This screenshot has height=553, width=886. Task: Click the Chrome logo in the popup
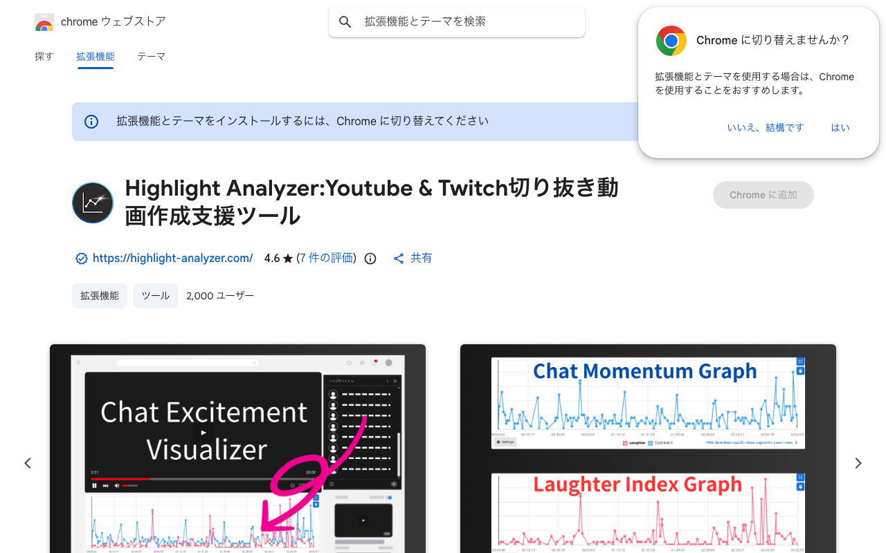pyautogui.click(x=671, y=41)
